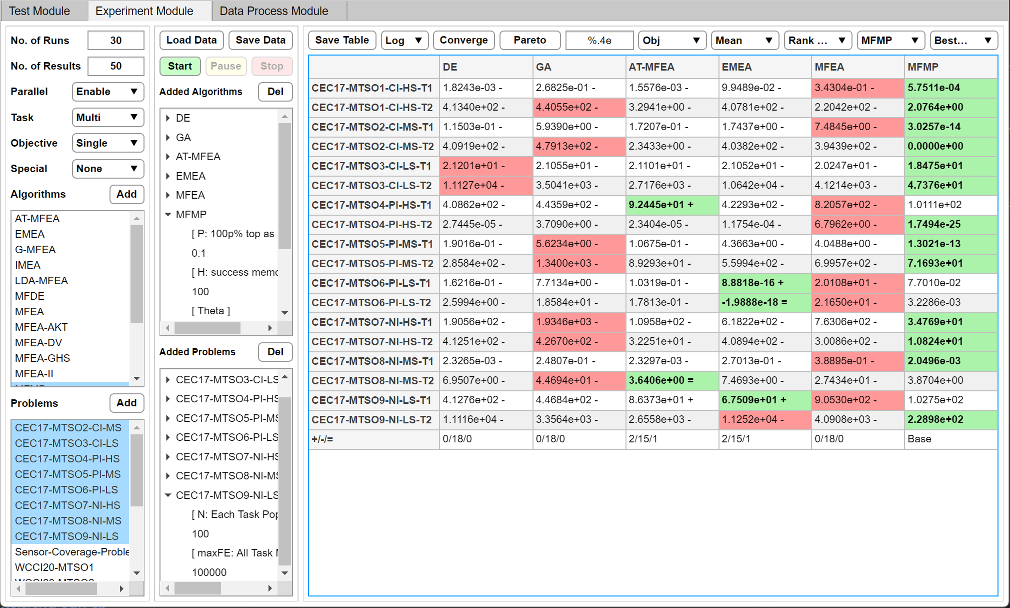The image size is (1010, 608).
Task: Open the Task Multi dropdown
Action: click(x=107, y=118)
